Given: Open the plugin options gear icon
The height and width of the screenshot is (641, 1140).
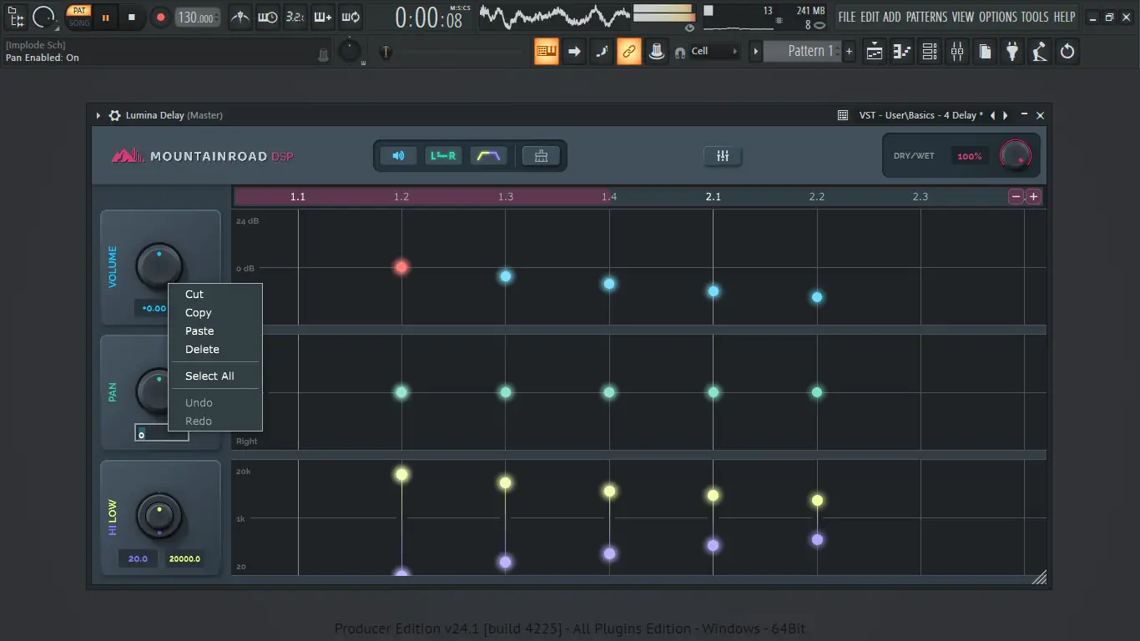Looking at the screenshot, I should coord(114,115).
